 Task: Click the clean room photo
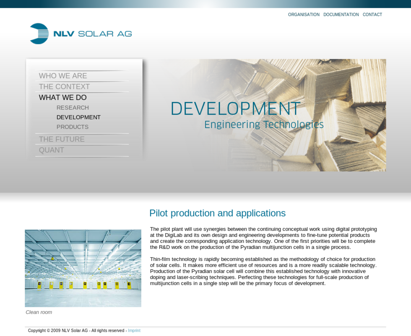[83, 268]
